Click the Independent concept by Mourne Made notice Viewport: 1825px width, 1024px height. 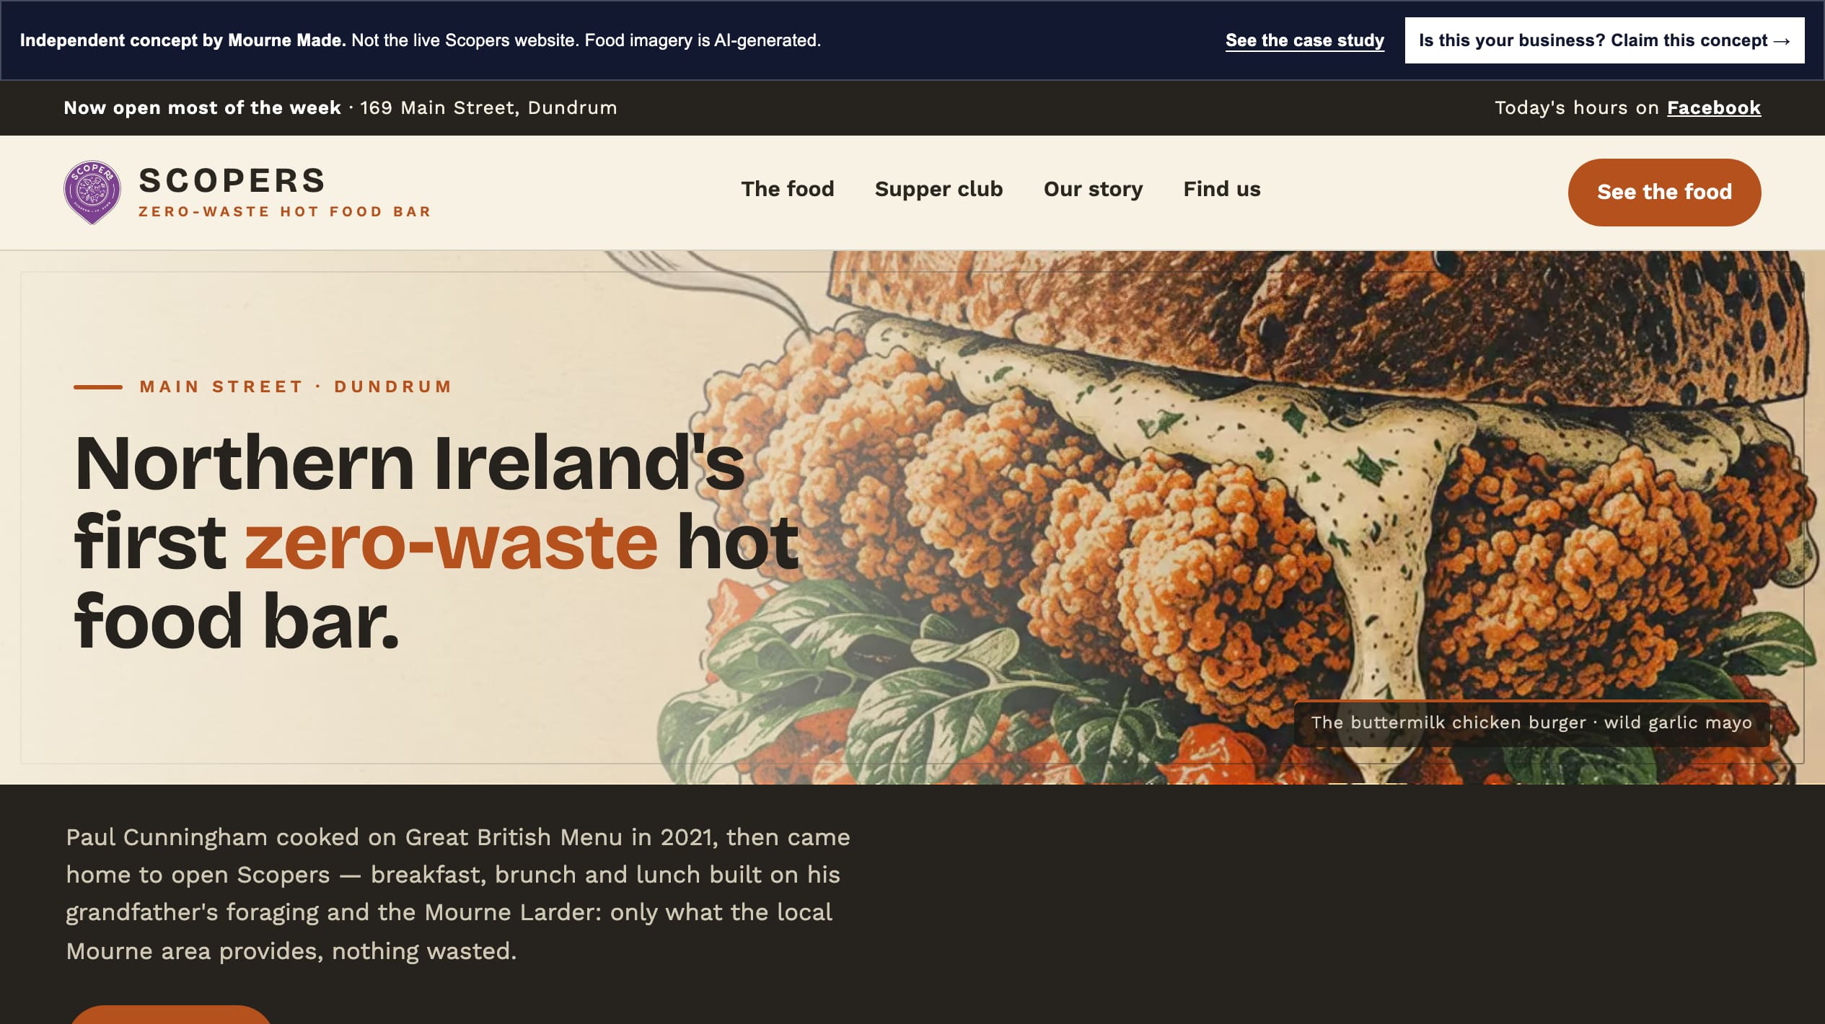tap(421, 40)
